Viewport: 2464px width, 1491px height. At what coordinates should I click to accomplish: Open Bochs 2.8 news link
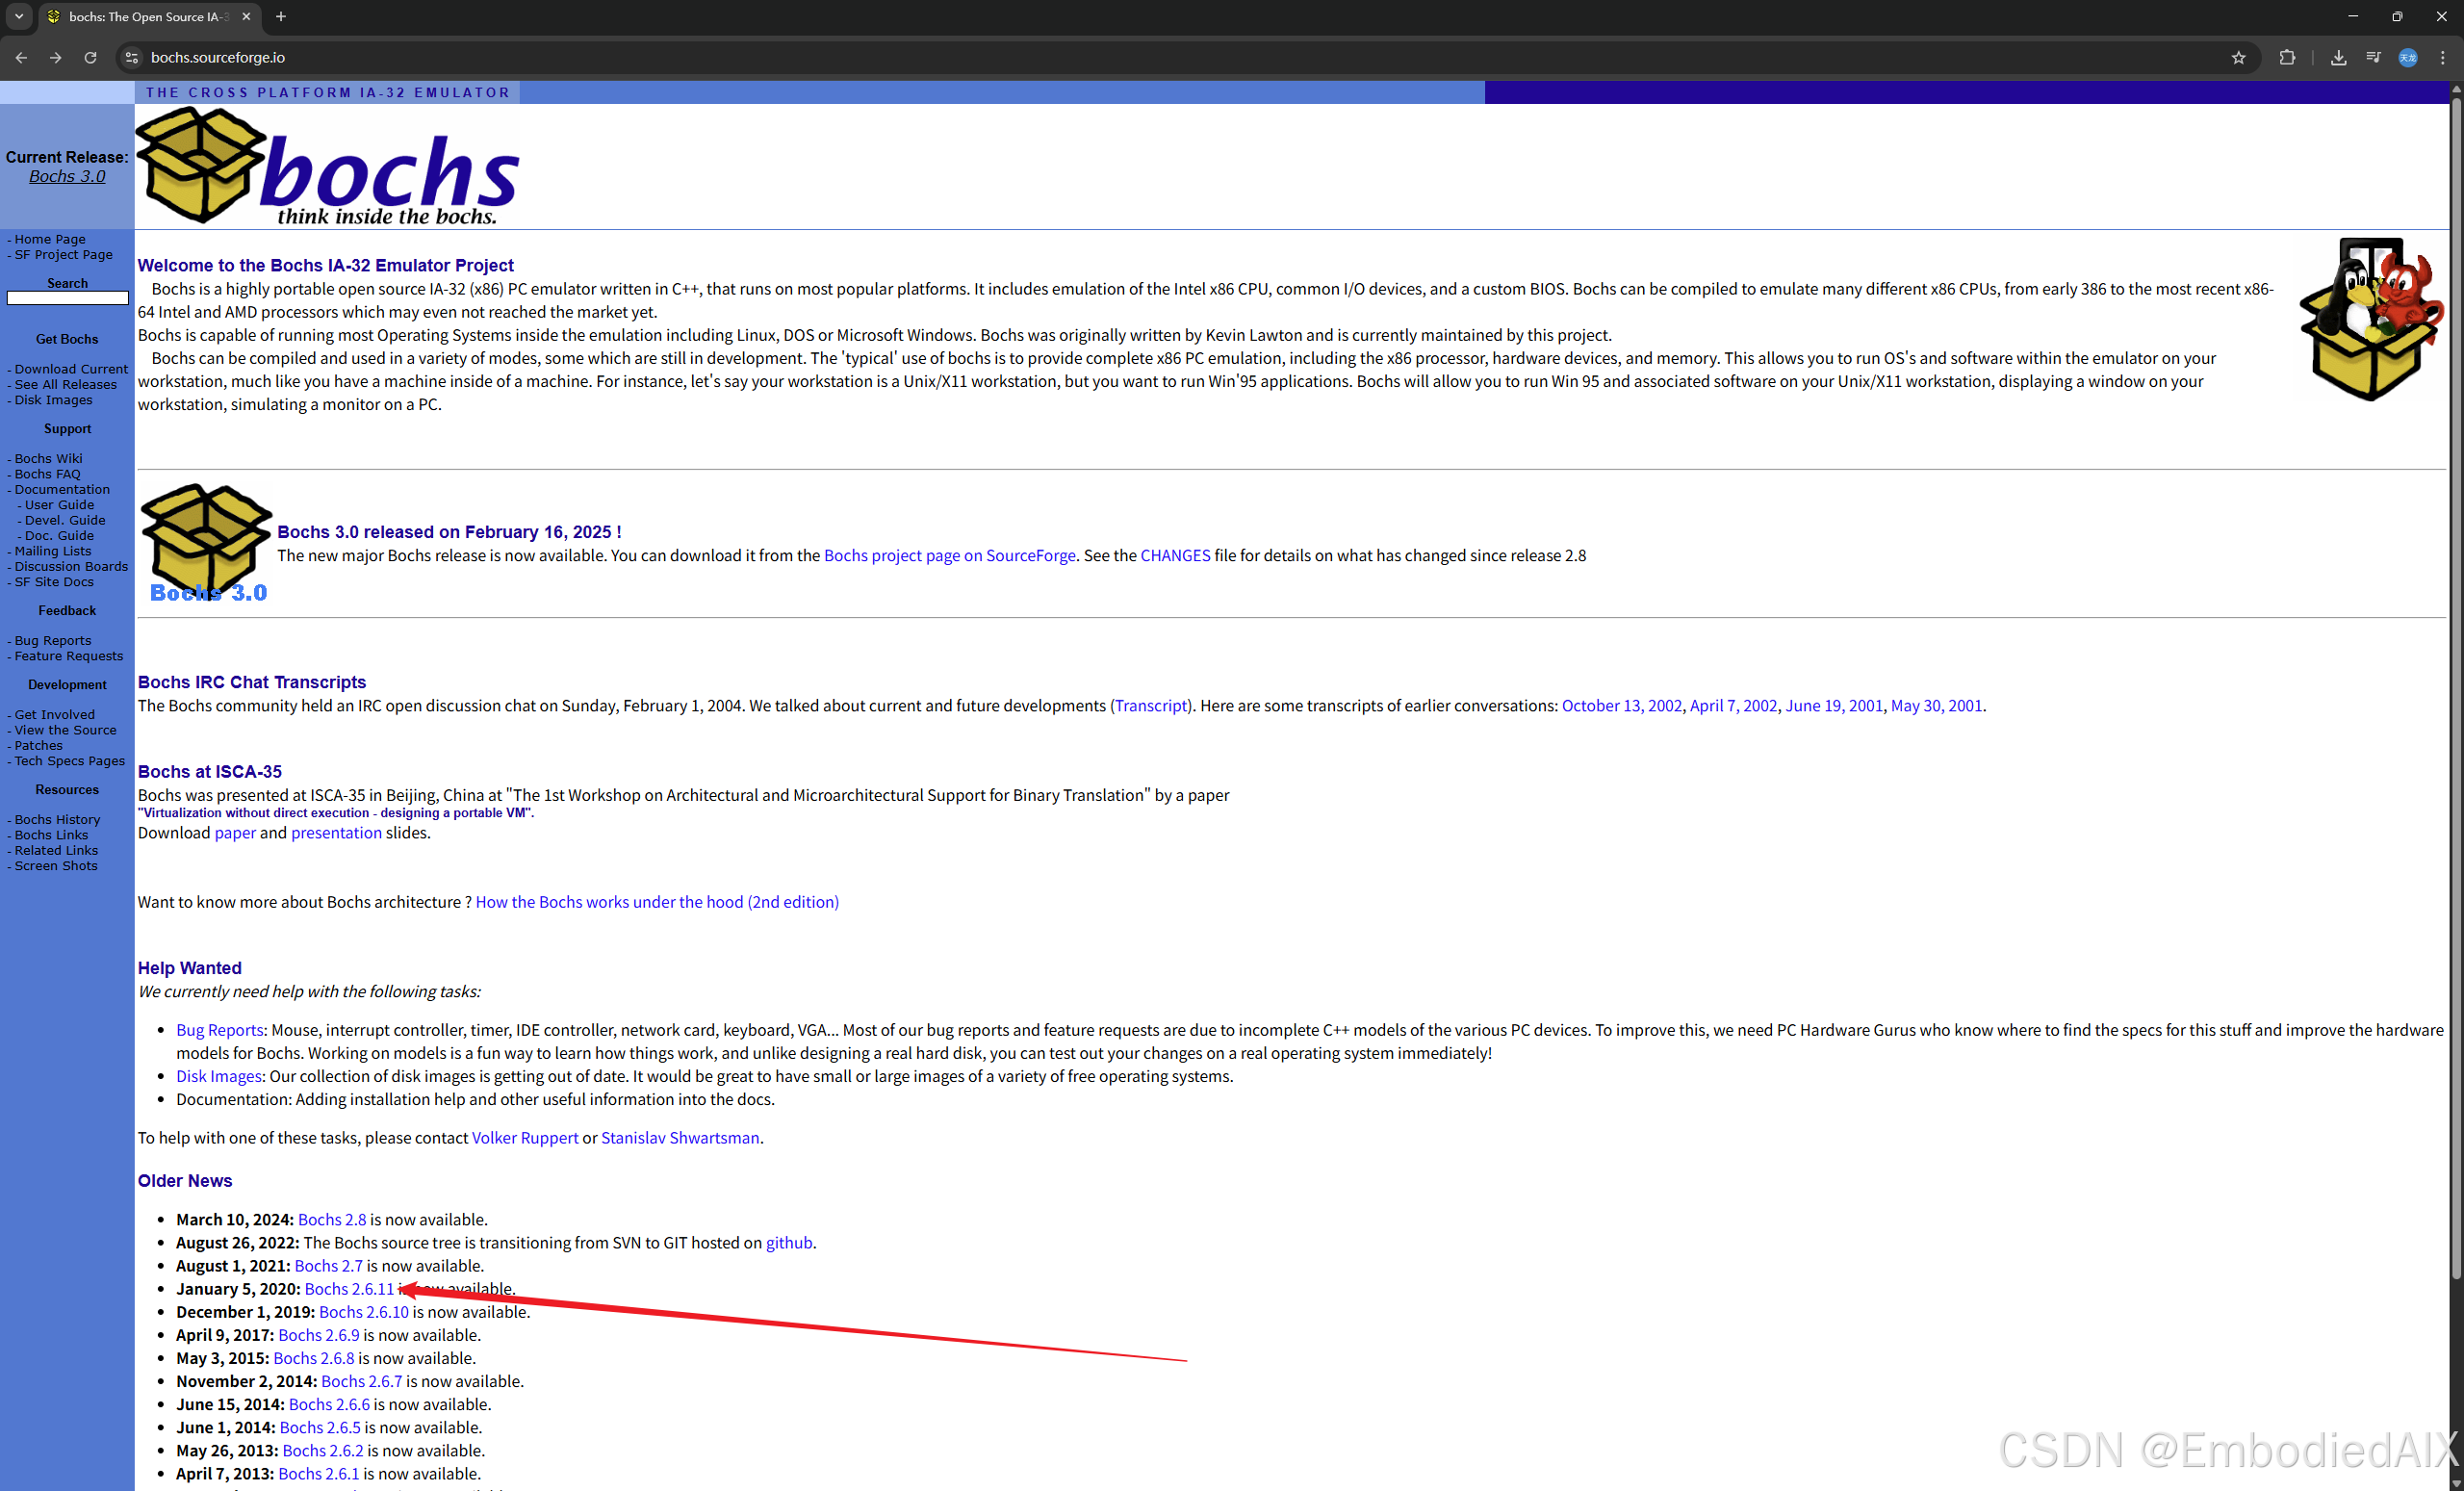click(x=332, y=1220)
